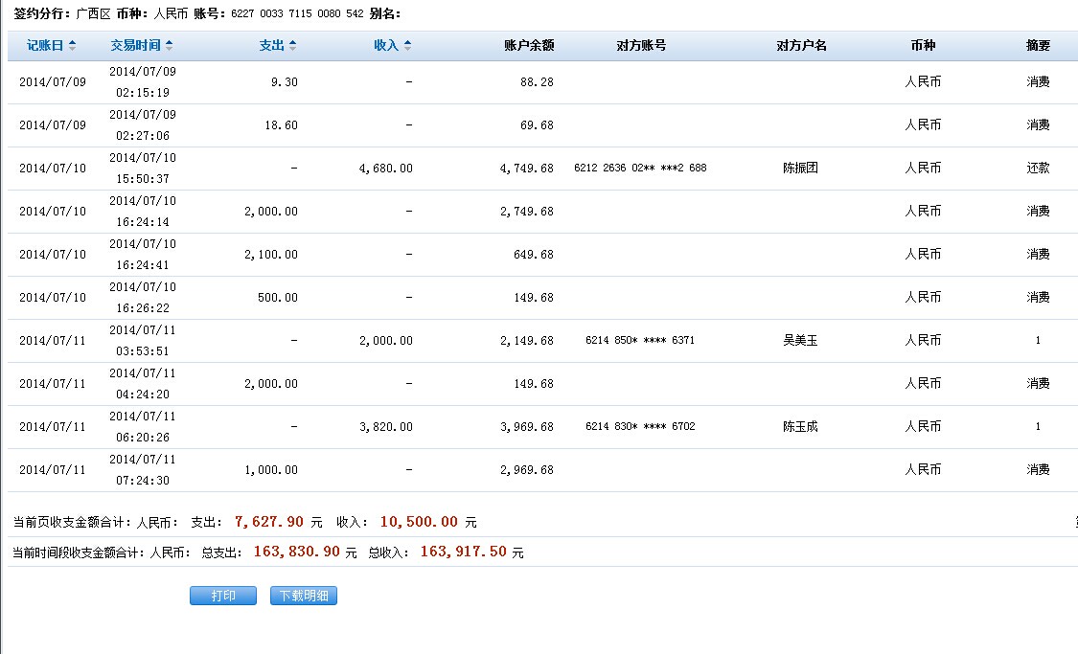Toggle the sort arrows next to 收入

point(407,46)
